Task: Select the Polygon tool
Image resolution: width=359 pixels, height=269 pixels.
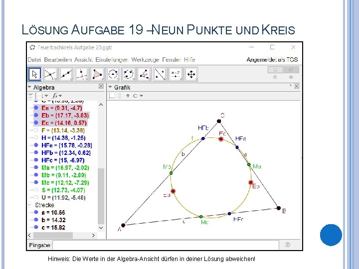Action: 97,74
